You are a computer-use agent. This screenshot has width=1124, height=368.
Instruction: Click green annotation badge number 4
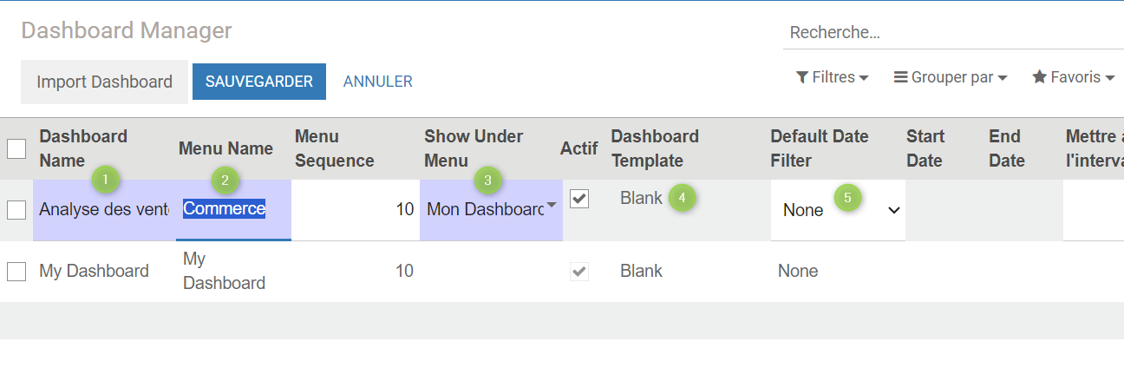pyautogui.click(x=683, y=199)
